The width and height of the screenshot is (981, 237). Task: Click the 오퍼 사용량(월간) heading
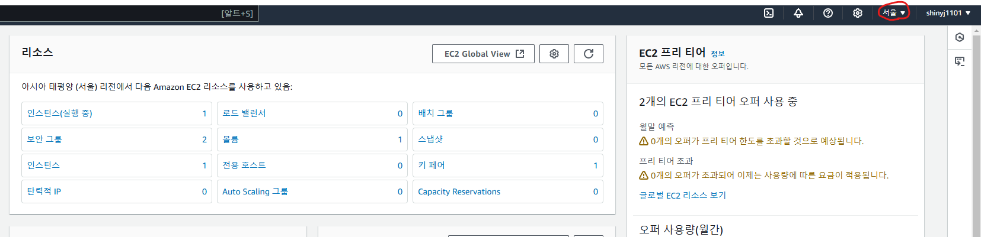[681, 229]
